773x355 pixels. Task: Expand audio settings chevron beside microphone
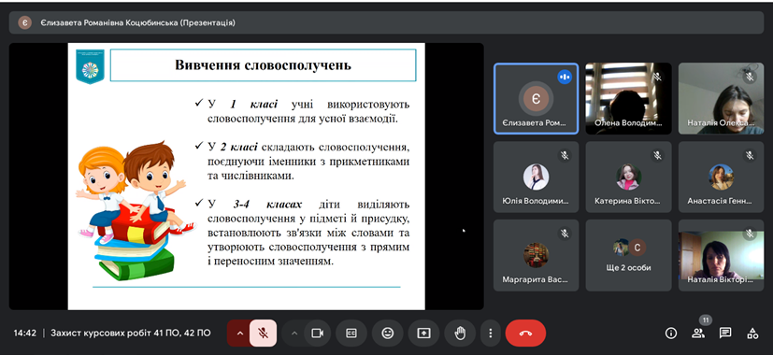coord(239,334)
